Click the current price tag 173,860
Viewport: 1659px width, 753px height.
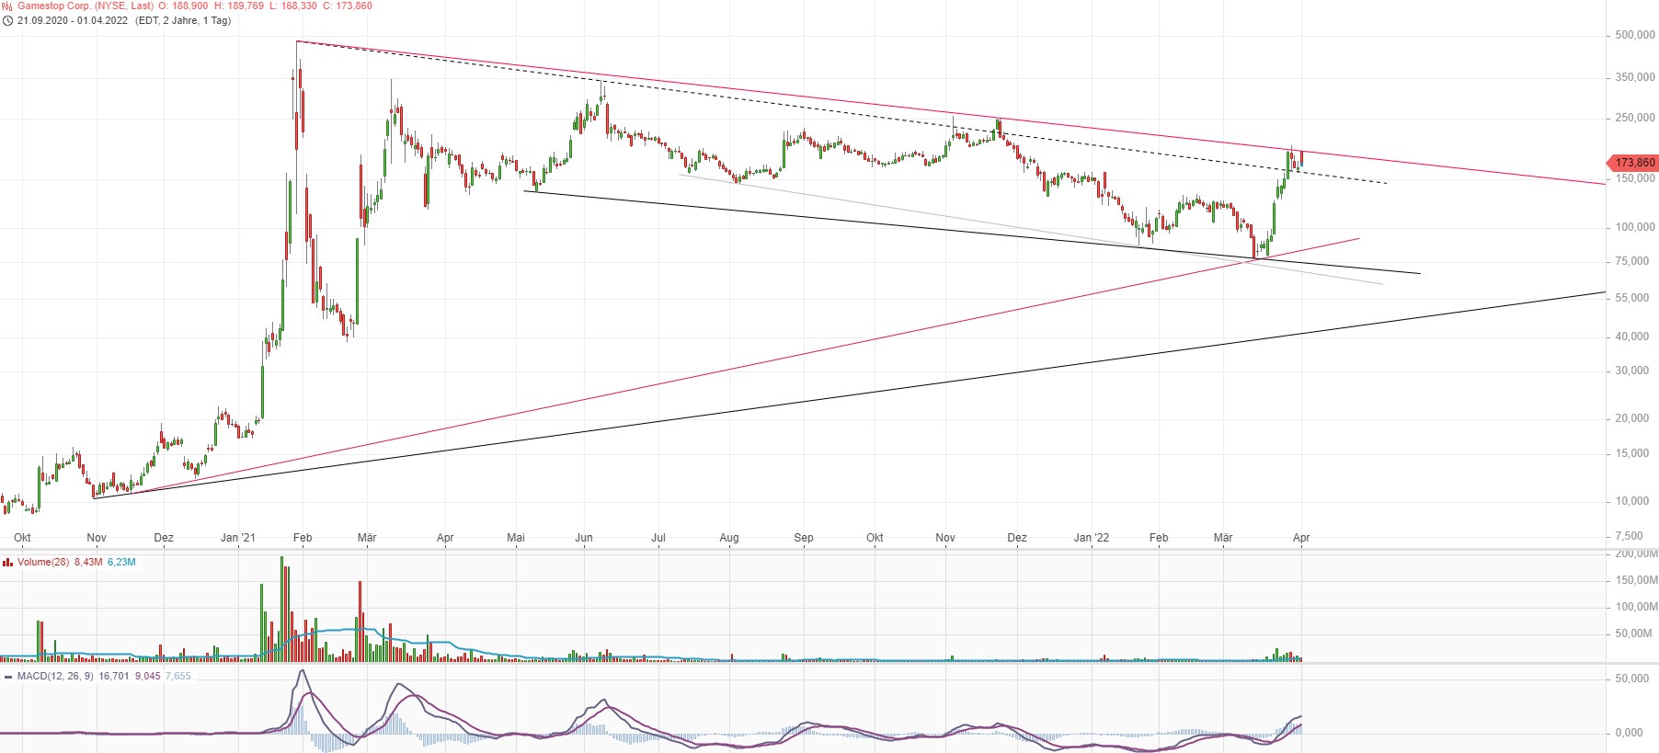point(1632,163)
